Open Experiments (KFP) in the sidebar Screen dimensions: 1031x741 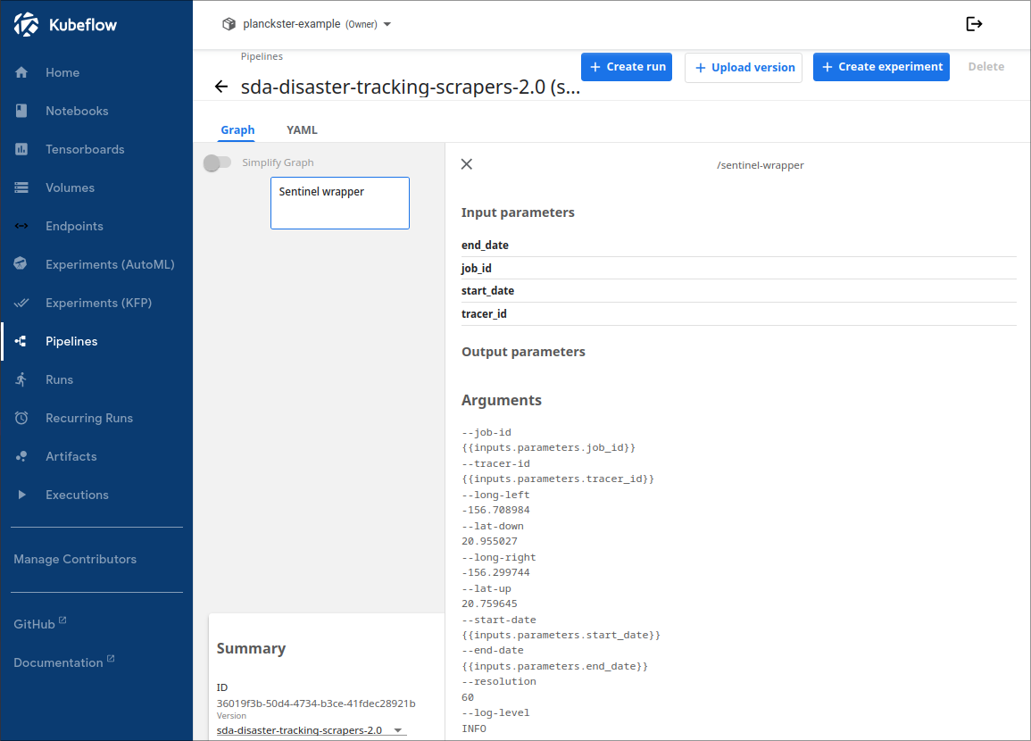[96, 303]
